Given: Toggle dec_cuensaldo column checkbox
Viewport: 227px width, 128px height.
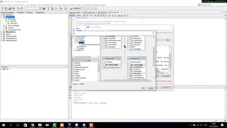Looking at the screenshot, I should point(105,38).
